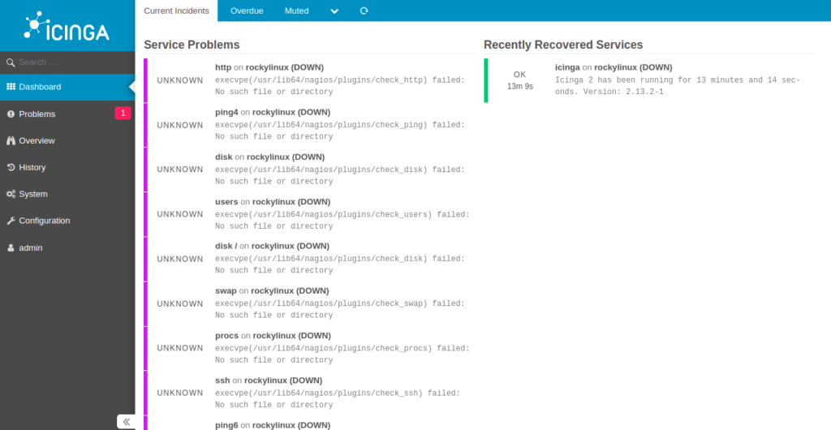Collapse the sidebar with the double-chevron button

[x=126, y=422]
